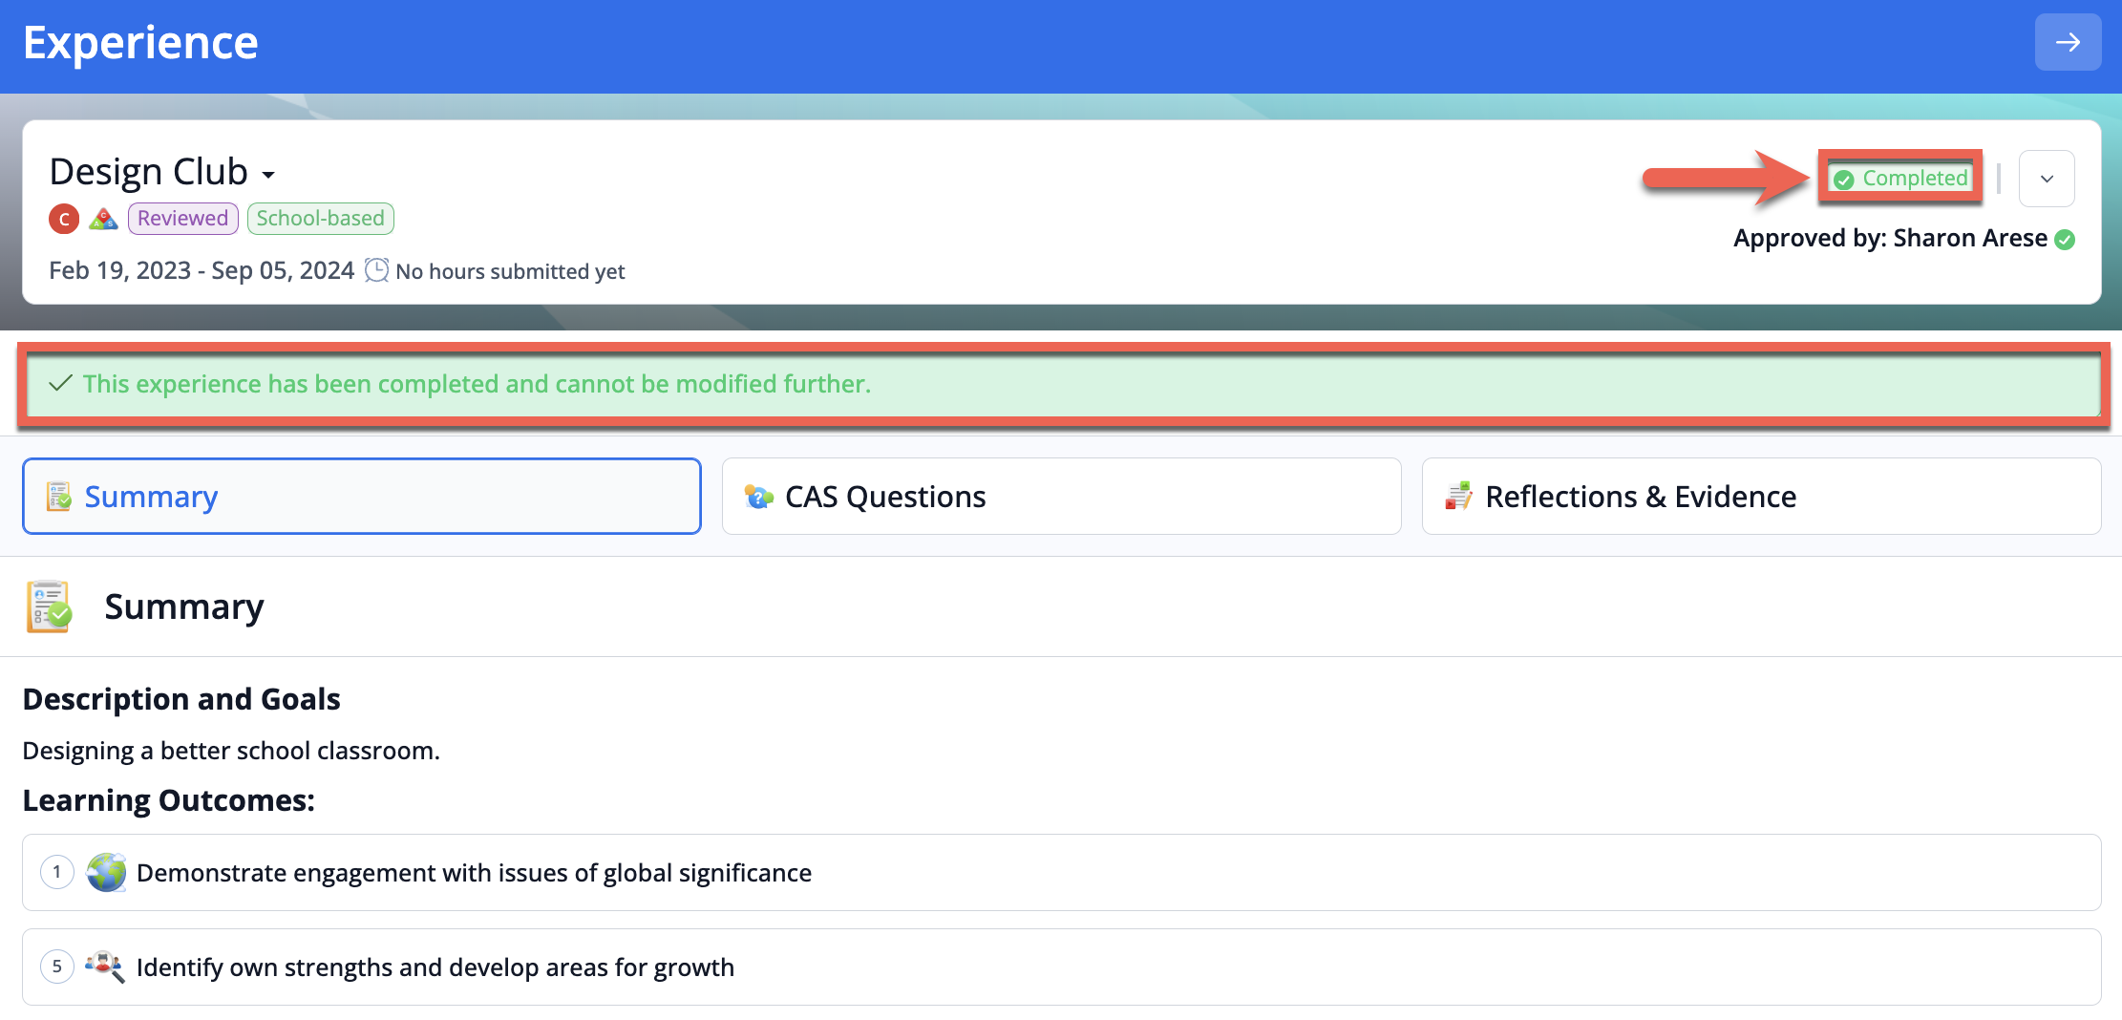This screenshot has height=1020, width=2122.
Task: Open the chevron menu beside Completed status
Action: pos(2047,179)
